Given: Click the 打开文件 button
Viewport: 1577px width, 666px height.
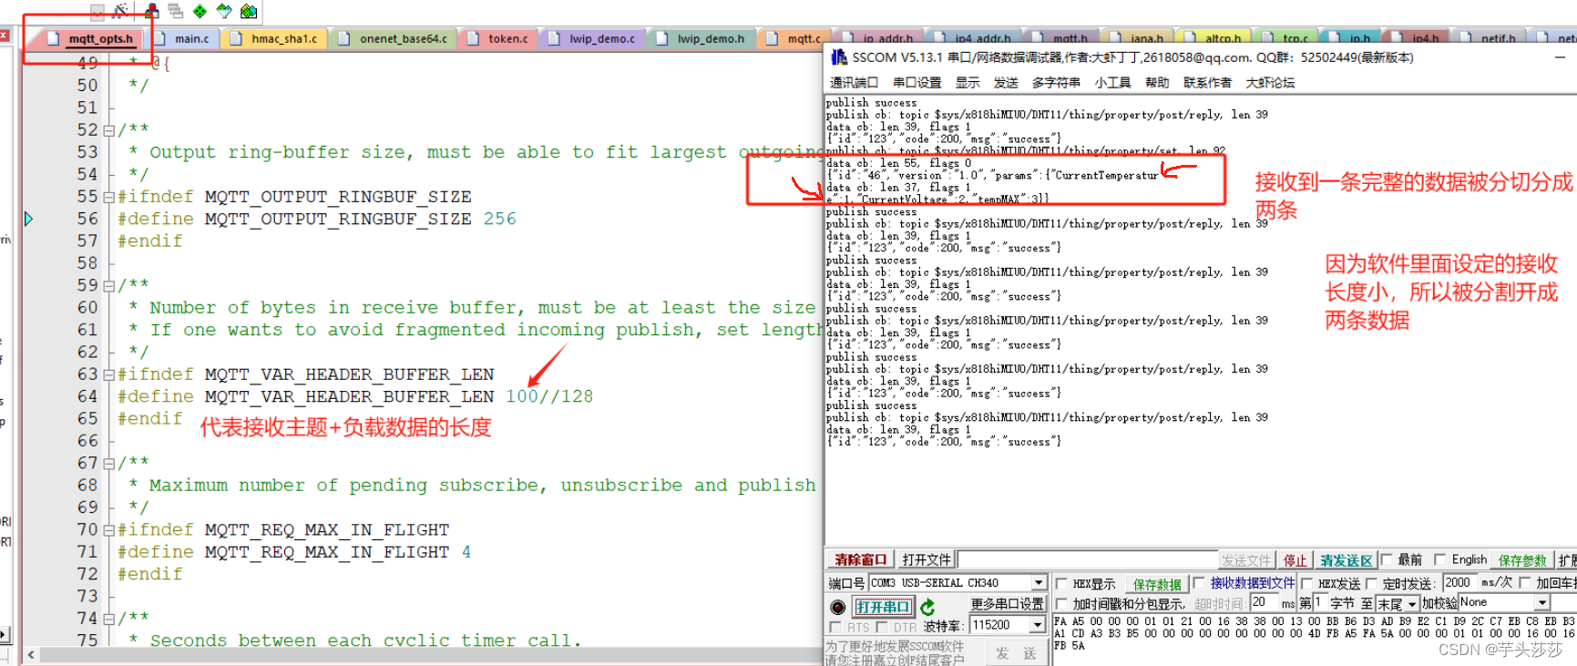Looking at the screenshot, I should (927, 559).
